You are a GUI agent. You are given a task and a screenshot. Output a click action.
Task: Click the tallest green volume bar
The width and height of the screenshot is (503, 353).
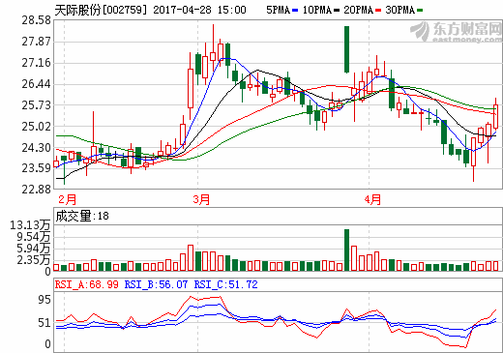click(346, 250)
